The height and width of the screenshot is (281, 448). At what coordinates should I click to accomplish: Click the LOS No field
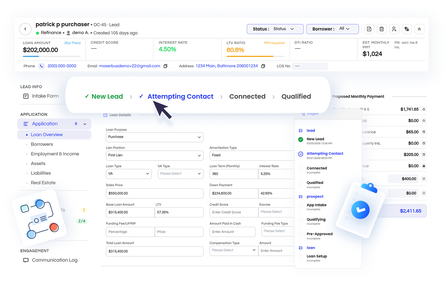[x=310, y=66]
